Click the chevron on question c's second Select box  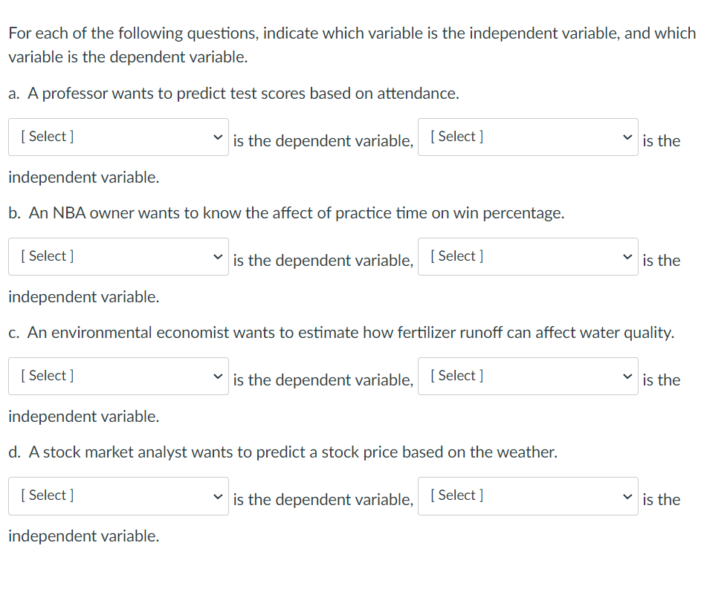(x=627, y=376)
